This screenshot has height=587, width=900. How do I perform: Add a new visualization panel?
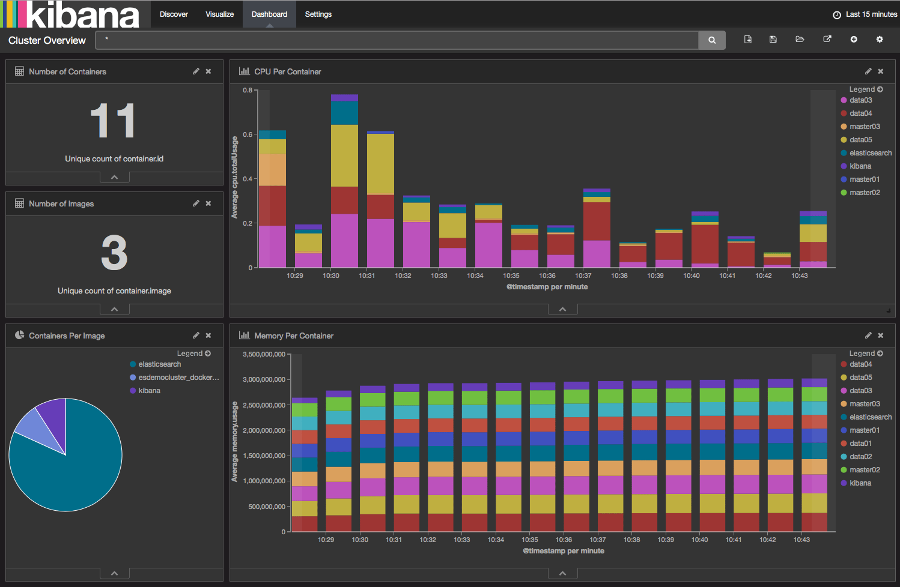853,39
